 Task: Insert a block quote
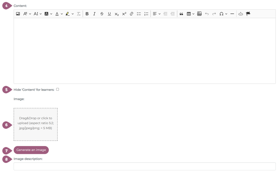[x=181, y=14]
